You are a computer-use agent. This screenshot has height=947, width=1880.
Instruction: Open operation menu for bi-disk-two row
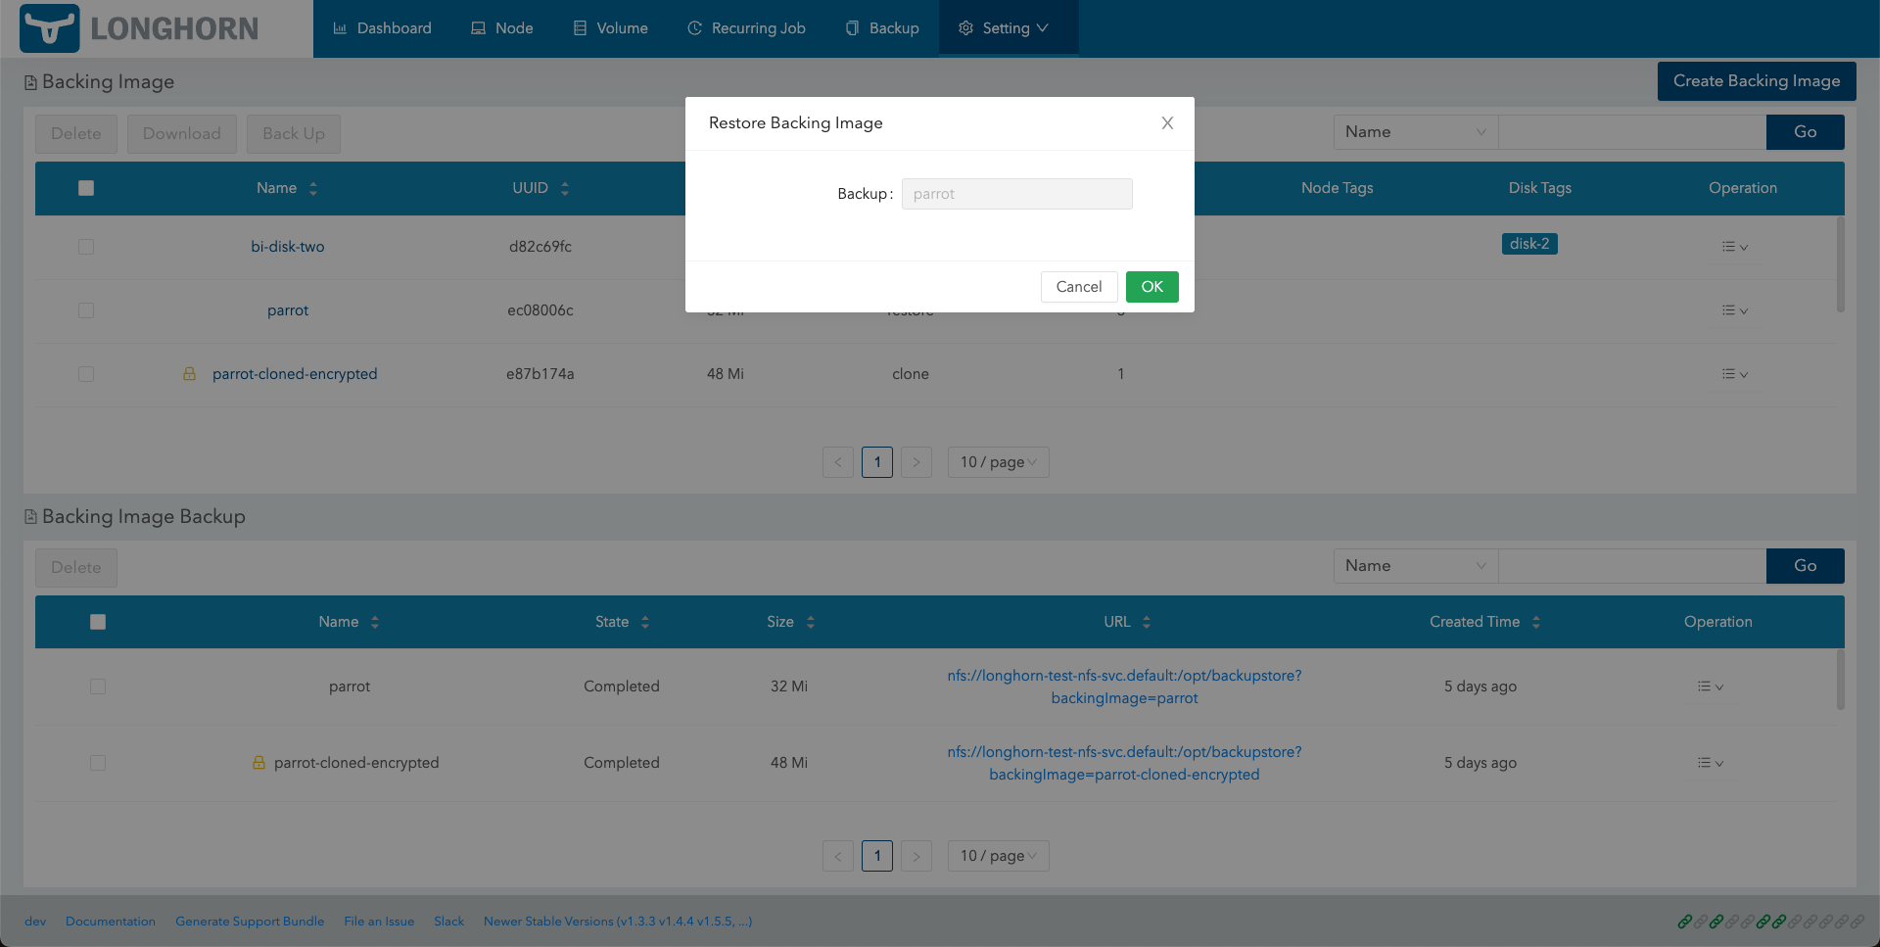(1734, 247)
